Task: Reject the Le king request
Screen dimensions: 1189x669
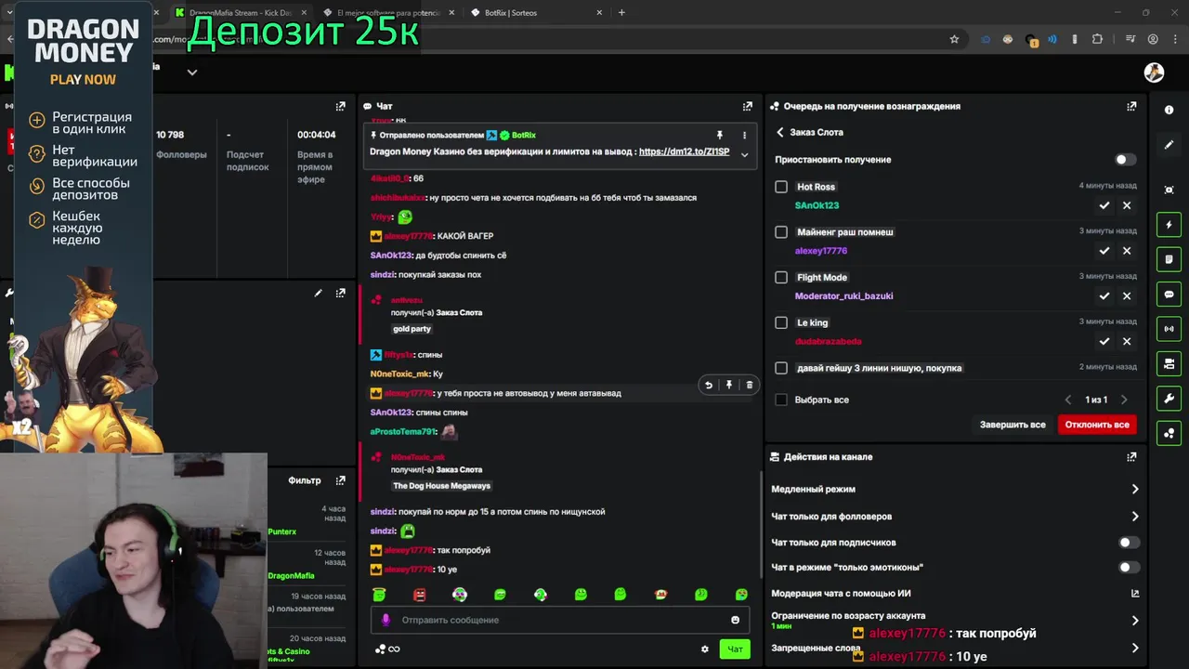Action: (1127, 341)
